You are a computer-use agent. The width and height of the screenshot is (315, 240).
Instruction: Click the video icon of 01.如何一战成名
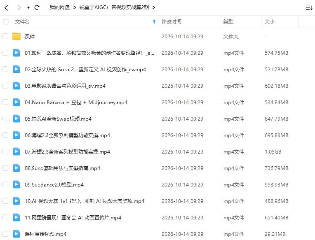[x=16, y=53]
